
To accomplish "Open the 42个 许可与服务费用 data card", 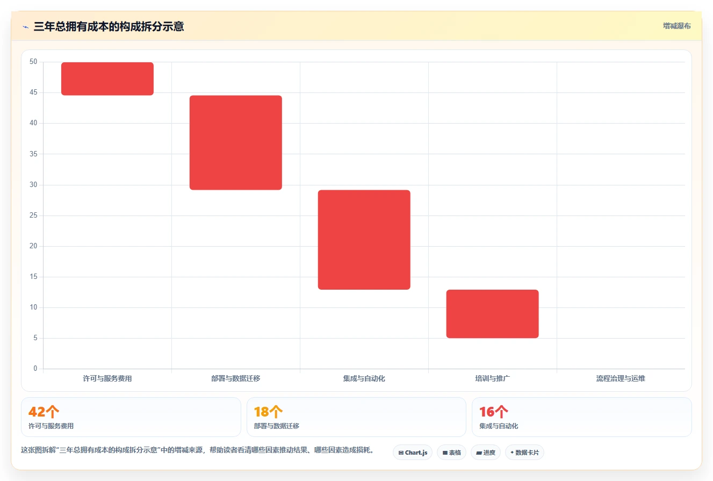I will pyautogui.click(x=131, y=417).
